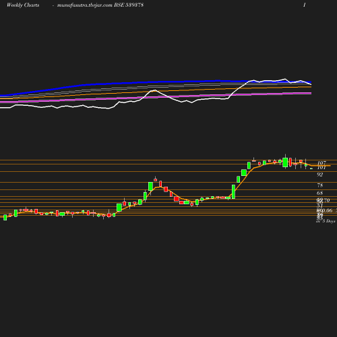Click the 'munafasutra.tbrjar.com BSE 539378' label
The height and width of the screenshot is (337, 337).
pyautogui.click(x=100, y=5)
